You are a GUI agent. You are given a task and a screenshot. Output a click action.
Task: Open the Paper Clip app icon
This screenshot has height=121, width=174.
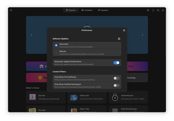[x=74, y=110]
